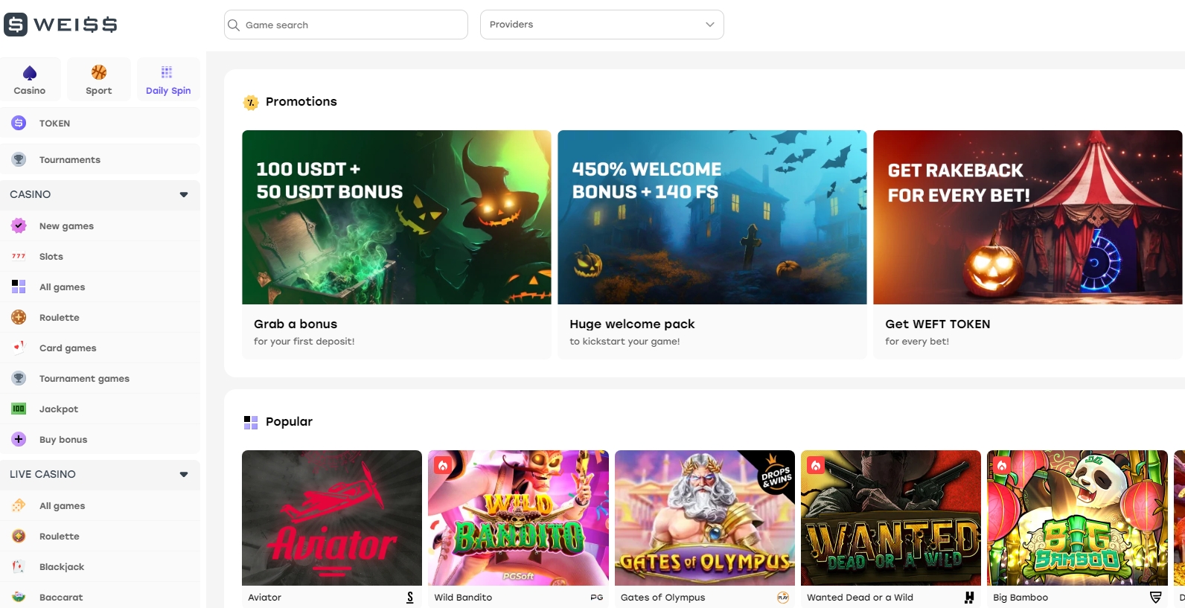Open the 450% Welcome Bonus promotion banner
1185x608 pixels.
point(712,217)
